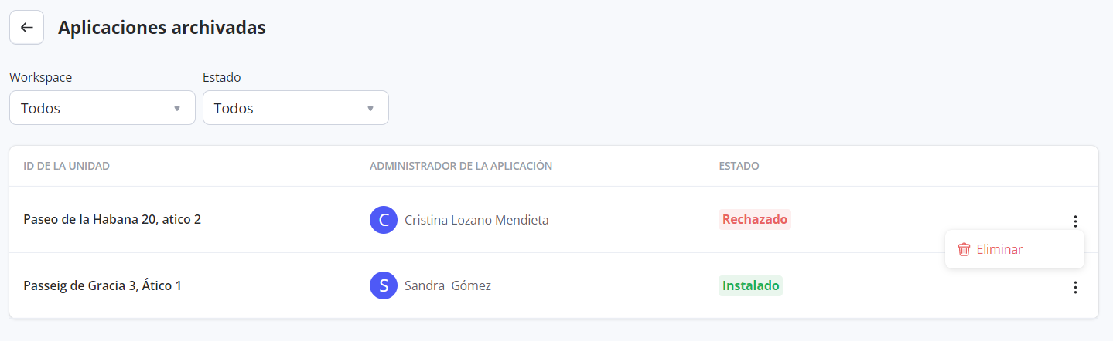Click the back arrow button
1113x341 pixels.
(26, 28)
